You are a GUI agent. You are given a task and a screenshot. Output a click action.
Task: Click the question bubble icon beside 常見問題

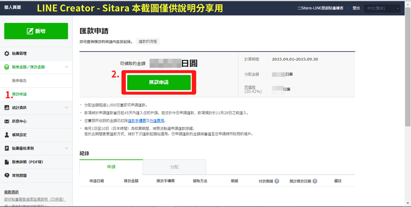[7, 175]
